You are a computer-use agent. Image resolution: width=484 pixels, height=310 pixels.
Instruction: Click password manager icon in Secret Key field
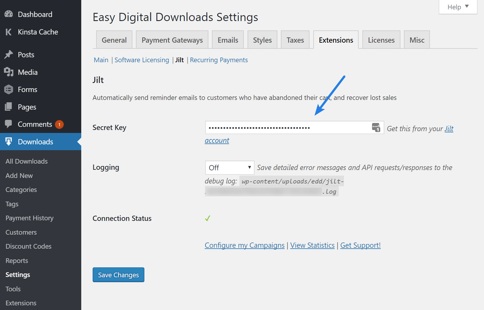[376, 127]
